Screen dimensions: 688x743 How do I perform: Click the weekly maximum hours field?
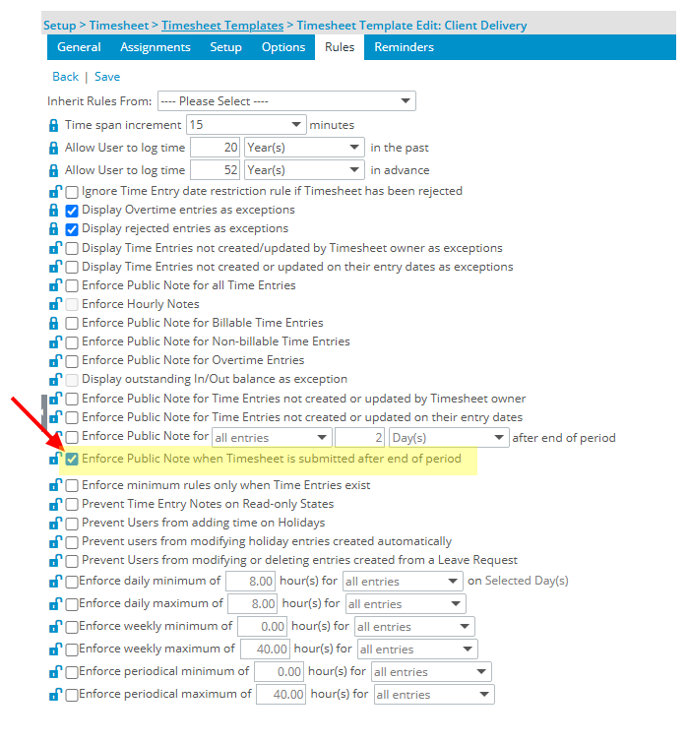[x=266, y=650]
